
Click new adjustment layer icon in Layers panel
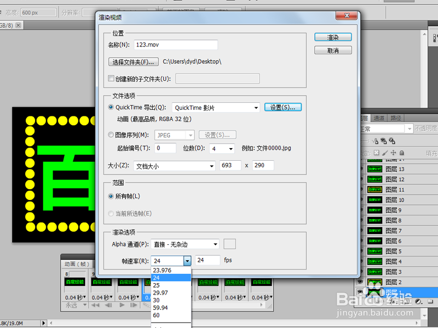coord(418,302)
